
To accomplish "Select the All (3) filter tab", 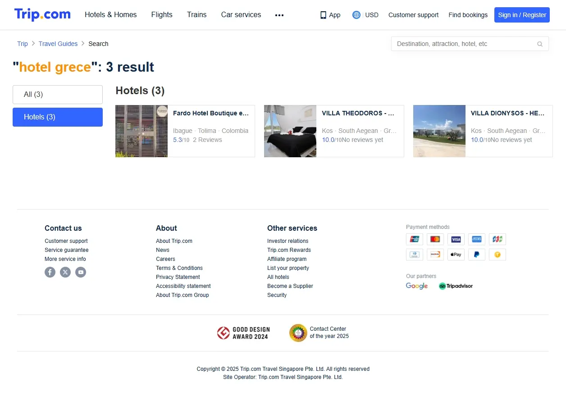I will click(58, 95).
